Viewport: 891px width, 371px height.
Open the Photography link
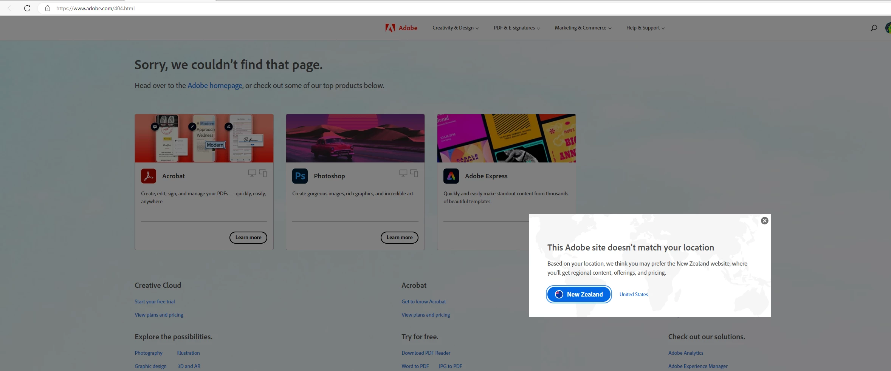point(149,353)
